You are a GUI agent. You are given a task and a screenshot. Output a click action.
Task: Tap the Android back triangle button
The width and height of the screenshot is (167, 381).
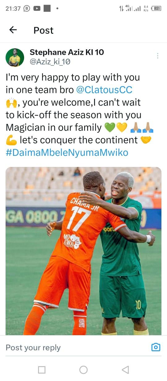(125, 370)
